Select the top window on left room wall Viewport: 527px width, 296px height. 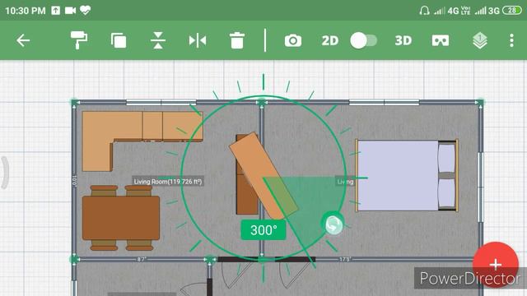[x=161, y=102]
